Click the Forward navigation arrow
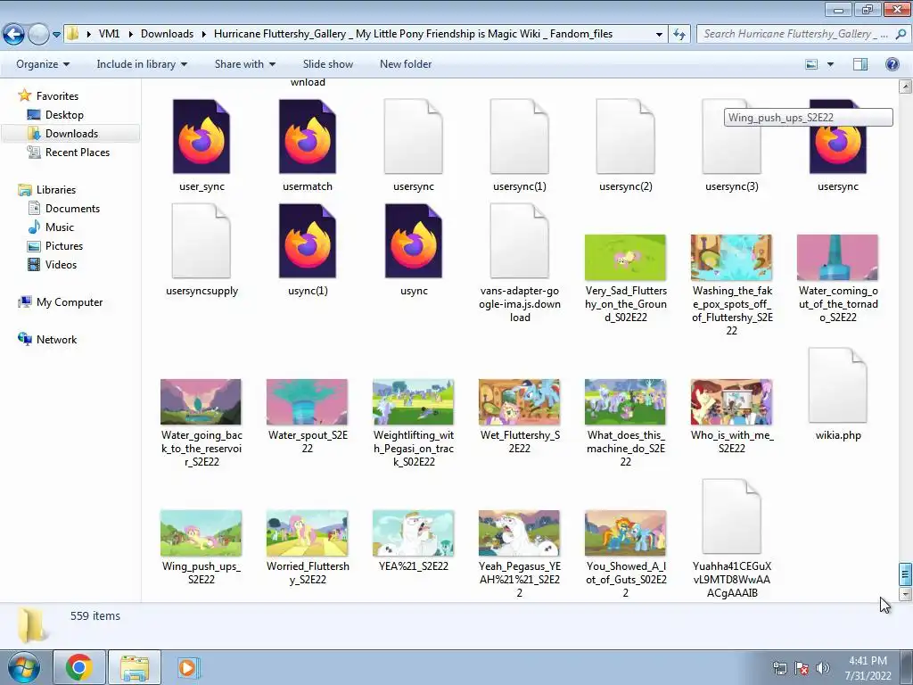This screenshot has width=913, height=685. pos(38,34)
